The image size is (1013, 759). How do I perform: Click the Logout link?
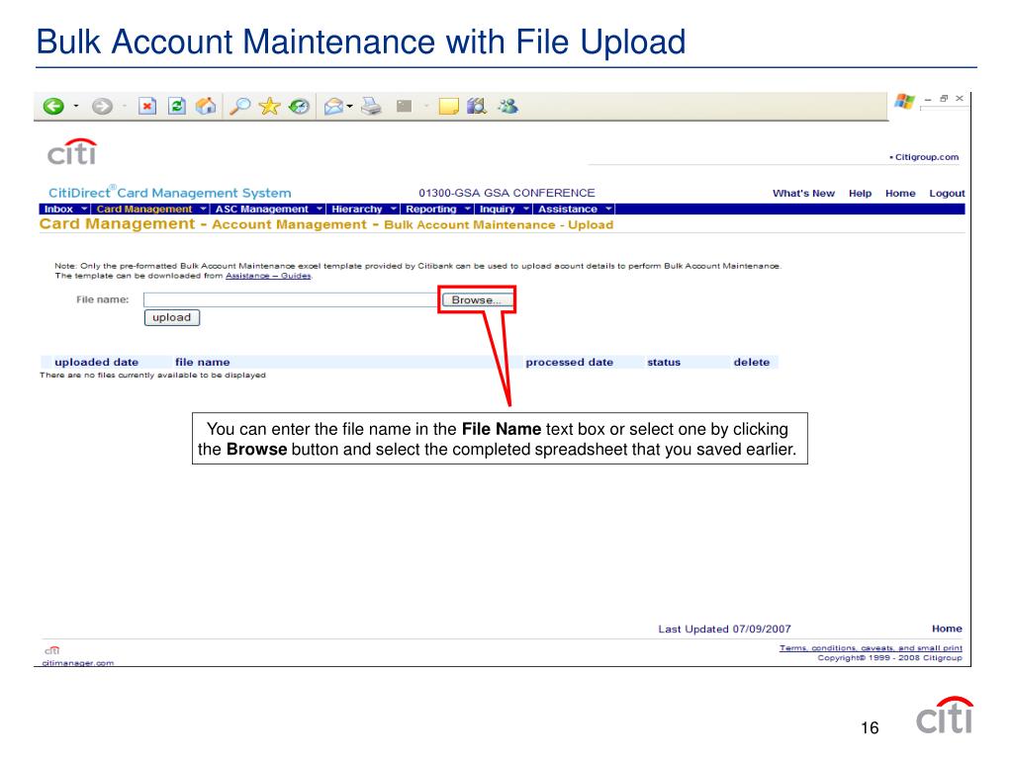pyautogui.click(x=947, y=193)
